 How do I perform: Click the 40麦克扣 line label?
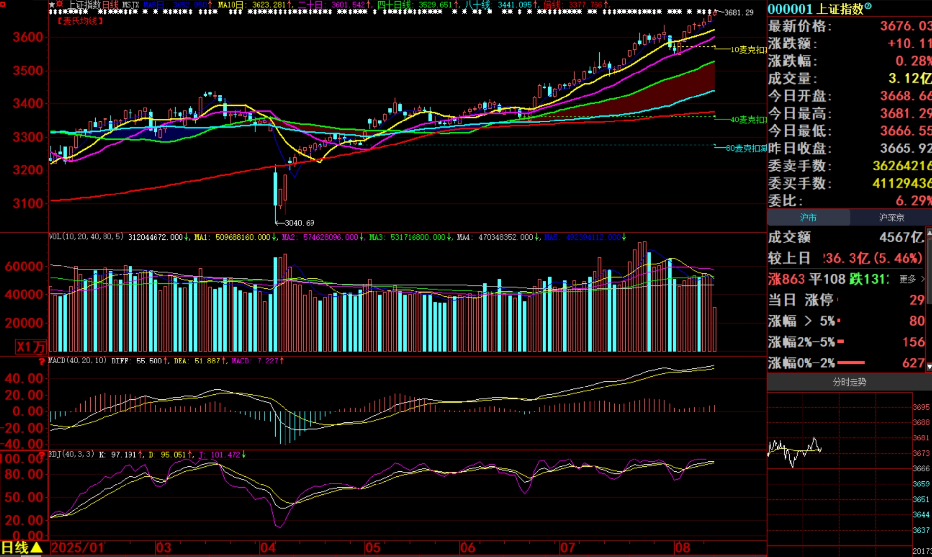click(x=749, y=120)
